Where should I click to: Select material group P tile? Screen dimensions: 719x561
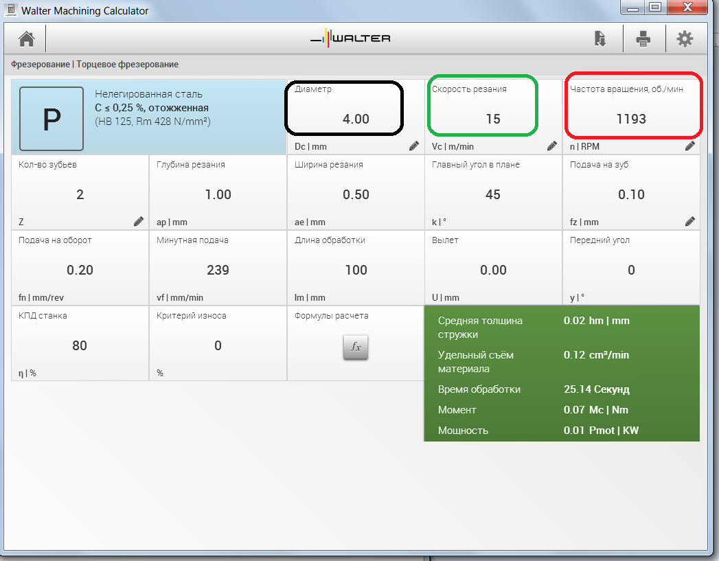coord(52,119)
